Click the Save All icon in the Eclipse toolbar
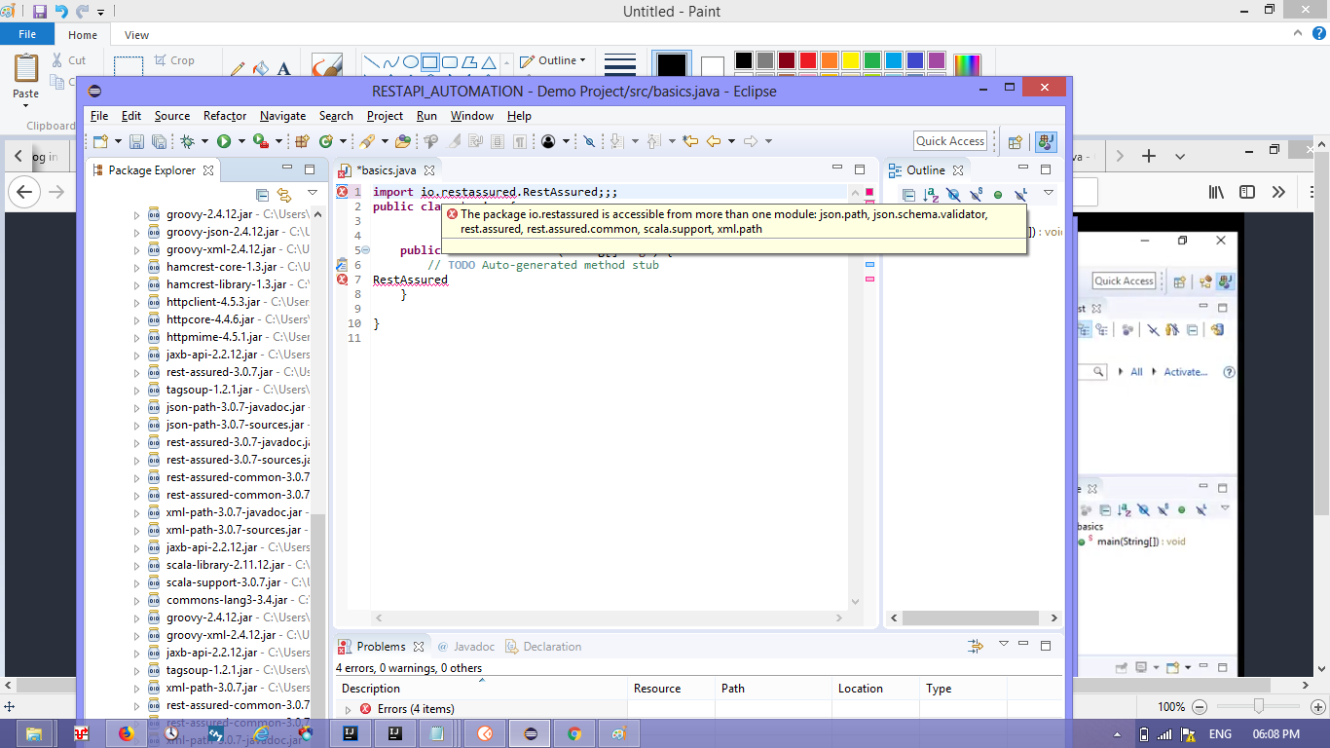Image resolution: width=1330 pixels, height=748 pixels. 160,141
